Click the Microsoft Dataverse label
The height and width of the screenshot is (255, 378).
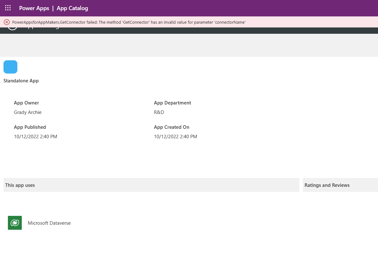tap(49, 222)
